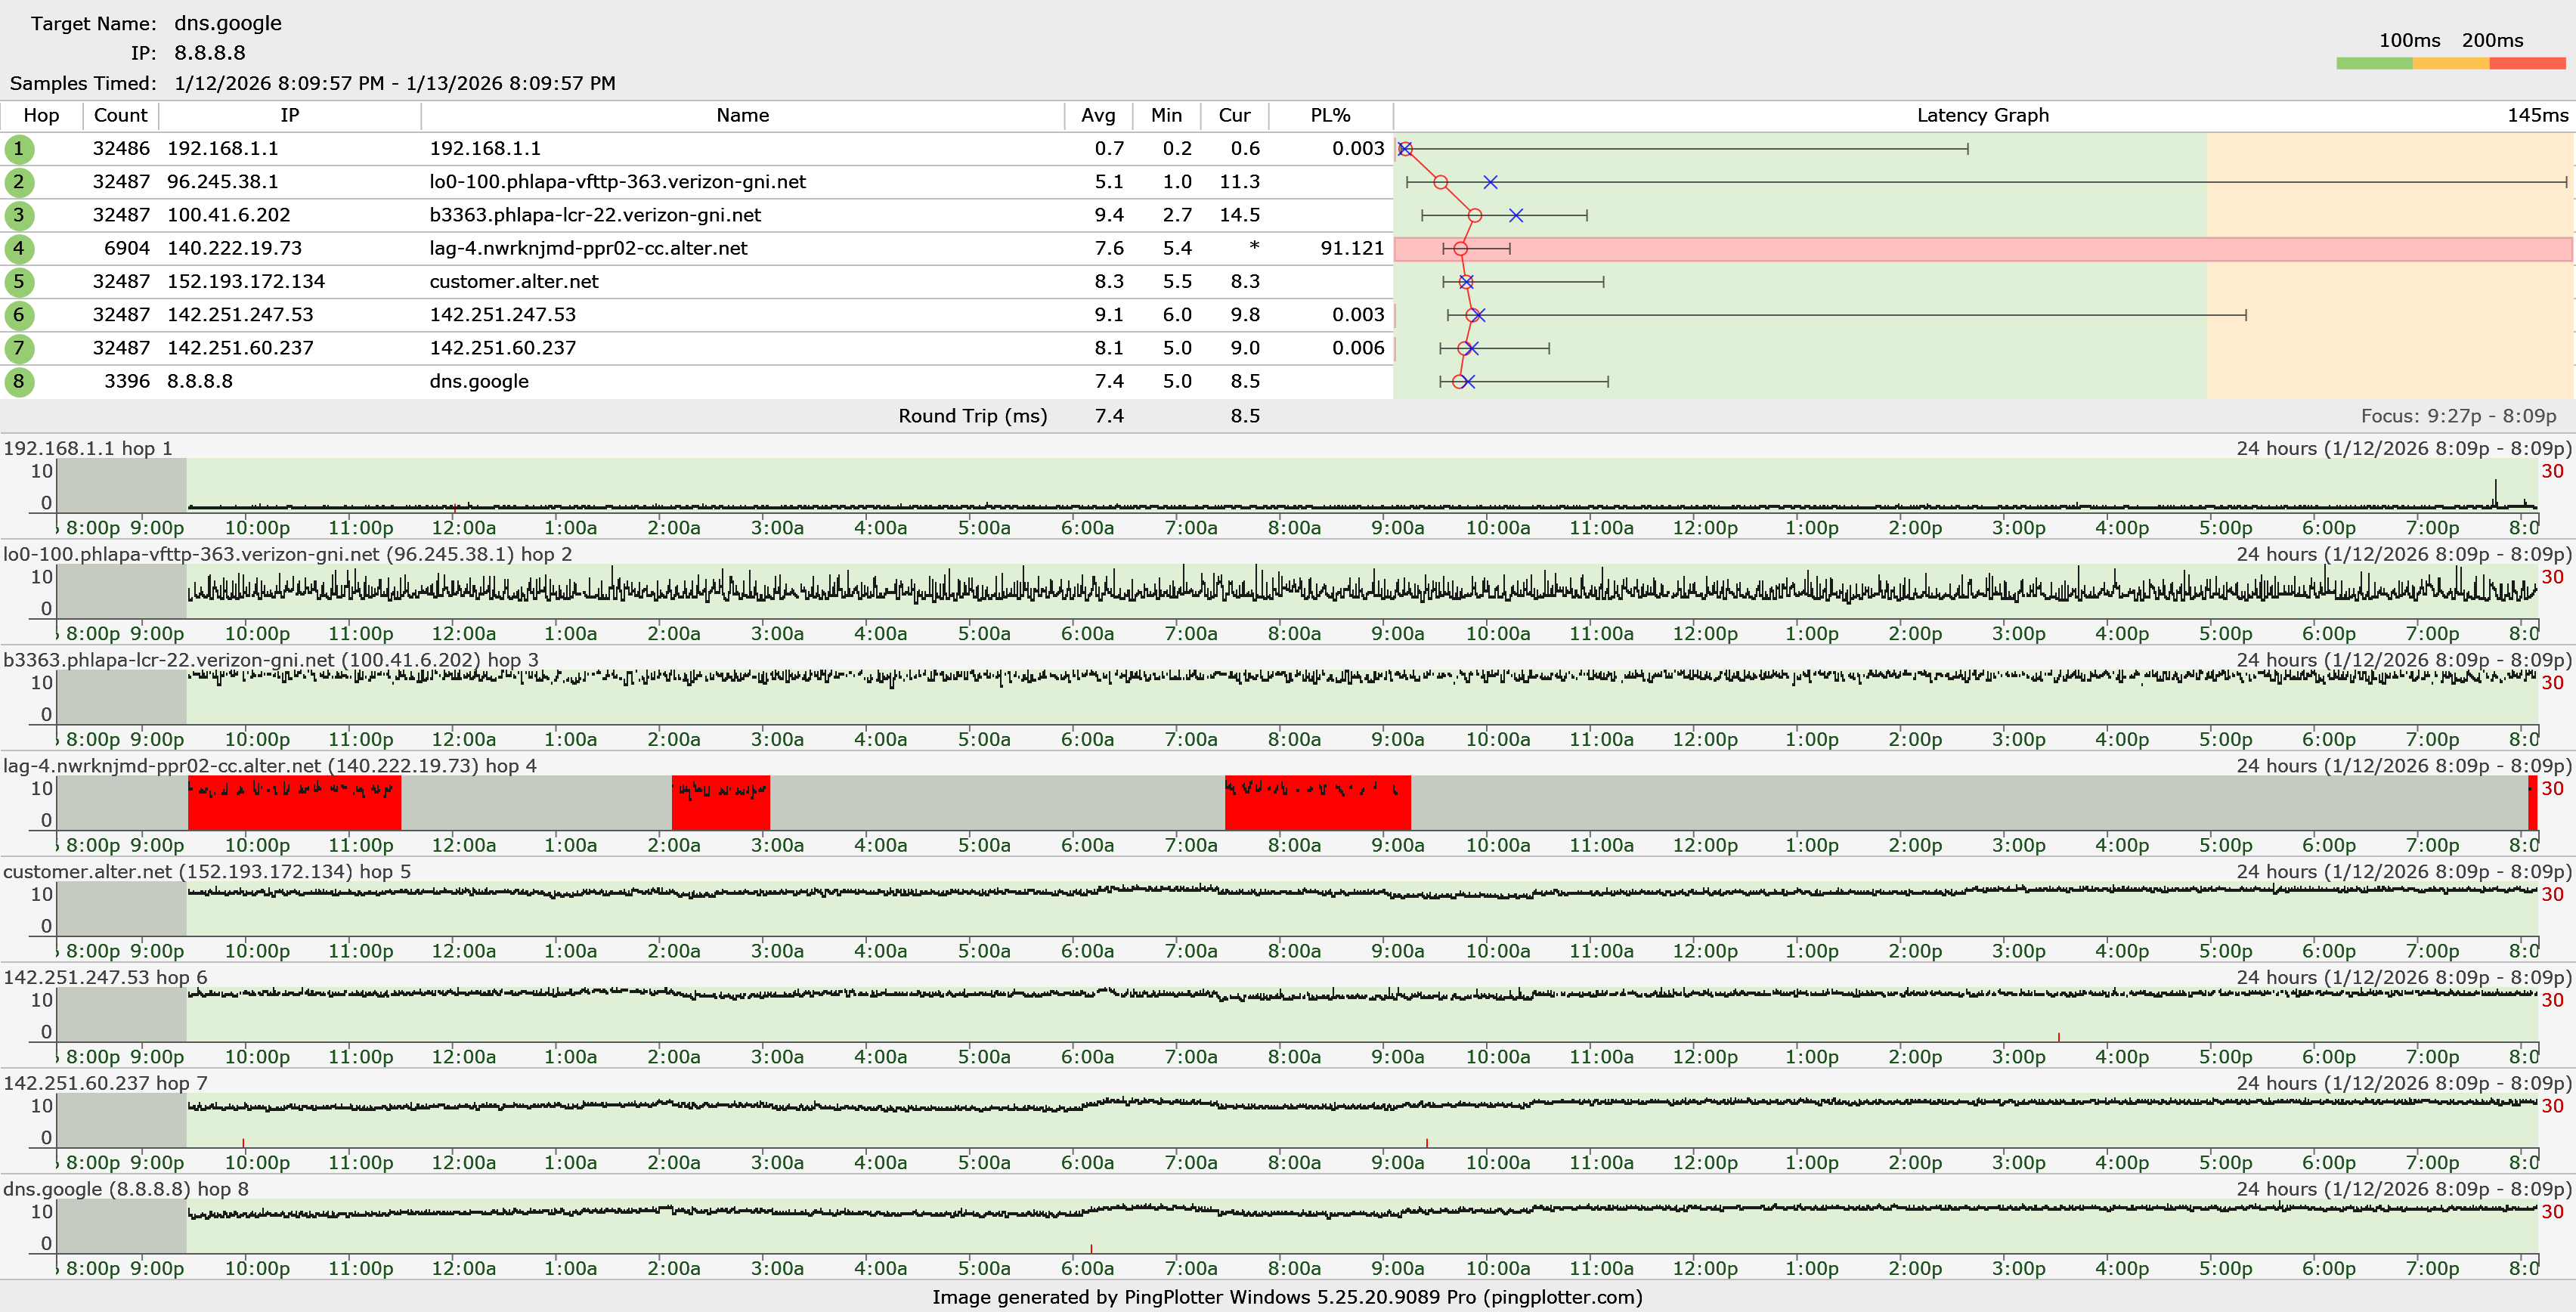This screenshot has width=2576, height=1312.
Task: Click the hop 6 green circle
Action: pos(19,315)
